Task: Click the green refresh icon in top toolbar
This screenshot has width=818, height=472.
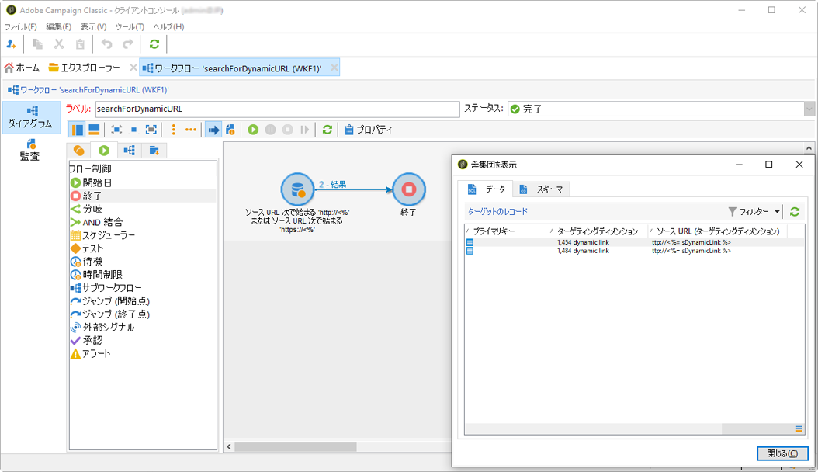Action: [x=154, y=44]
